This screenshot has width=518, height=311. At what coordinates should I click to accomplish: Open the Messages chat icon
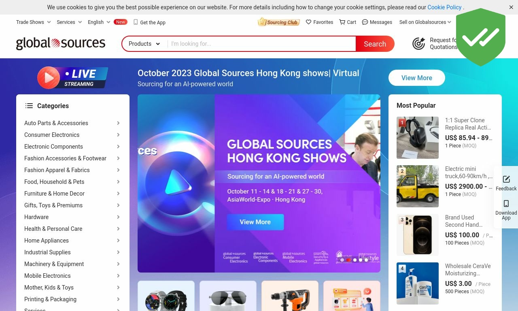(x=365, y=22)
